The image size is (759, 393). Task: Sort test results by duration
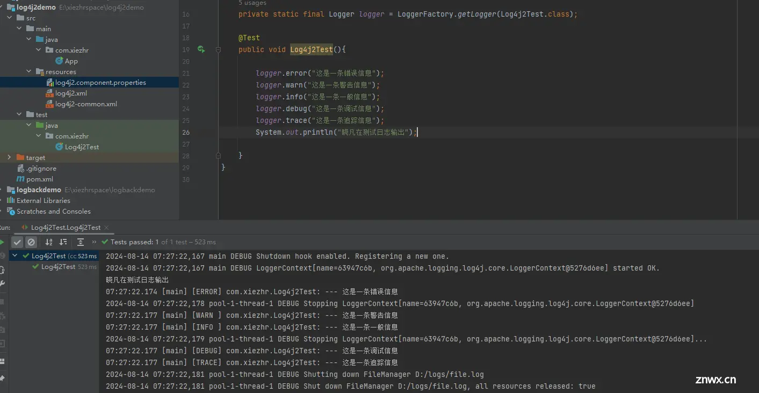tap(63, 242)
